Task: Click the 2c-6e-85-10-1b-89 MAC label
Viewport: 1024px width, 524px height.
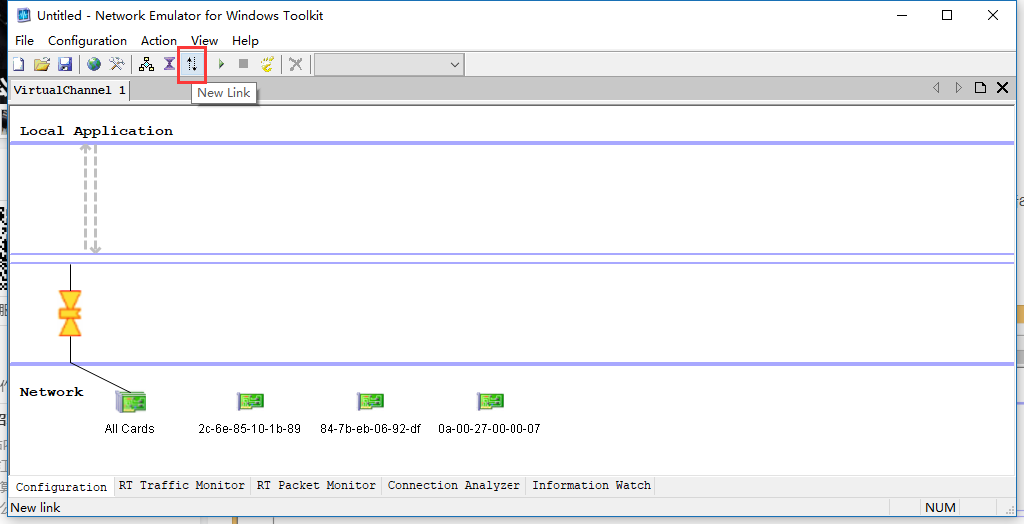Action: (250, 429)
